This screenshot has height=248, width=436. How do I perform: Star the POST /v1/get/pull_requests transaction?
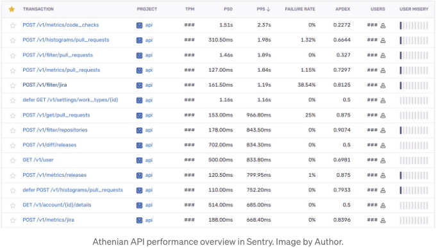pos(13,115)
